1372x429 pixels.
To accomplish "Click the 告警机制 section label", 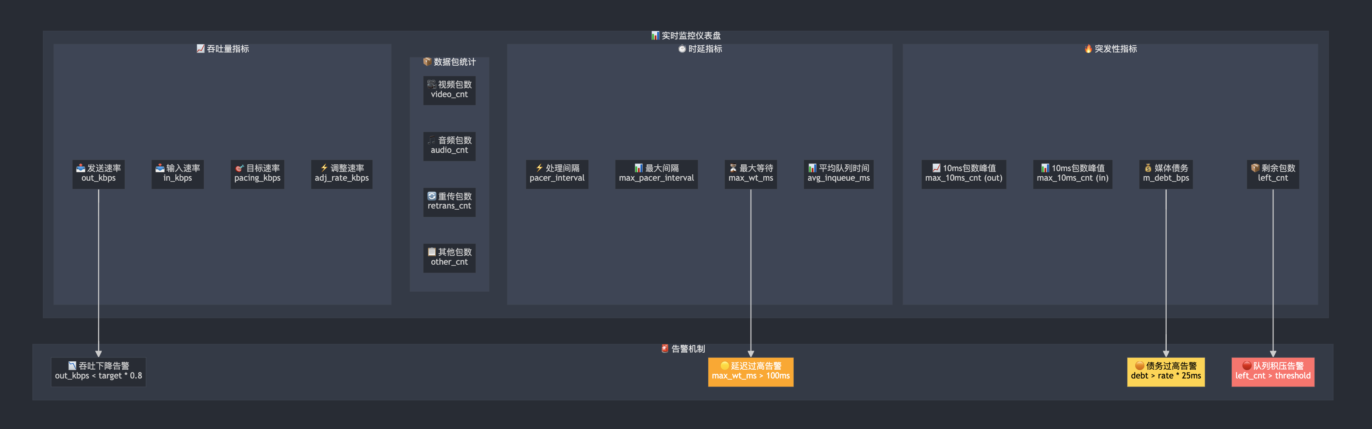I will (688, 349).
